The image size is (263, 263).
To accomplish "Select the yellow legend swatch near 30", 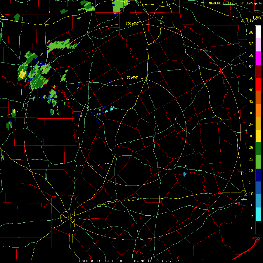I will pos(258,136).
